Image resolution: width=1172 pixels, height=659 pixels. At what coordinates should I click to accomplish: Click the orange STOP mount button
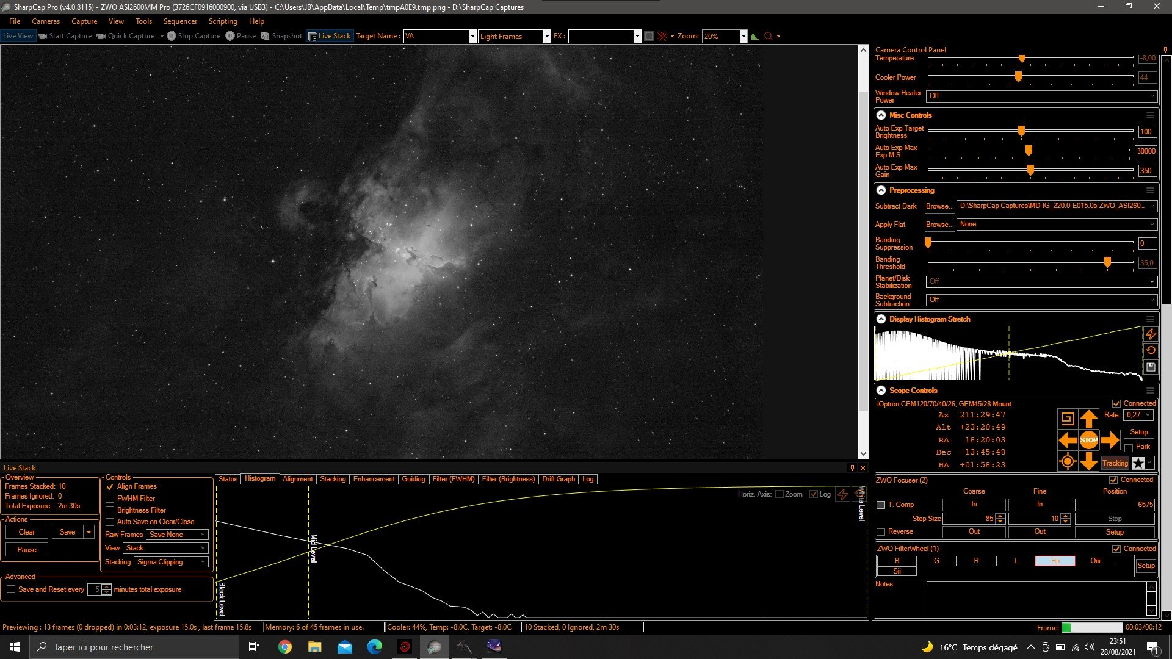1089,440
